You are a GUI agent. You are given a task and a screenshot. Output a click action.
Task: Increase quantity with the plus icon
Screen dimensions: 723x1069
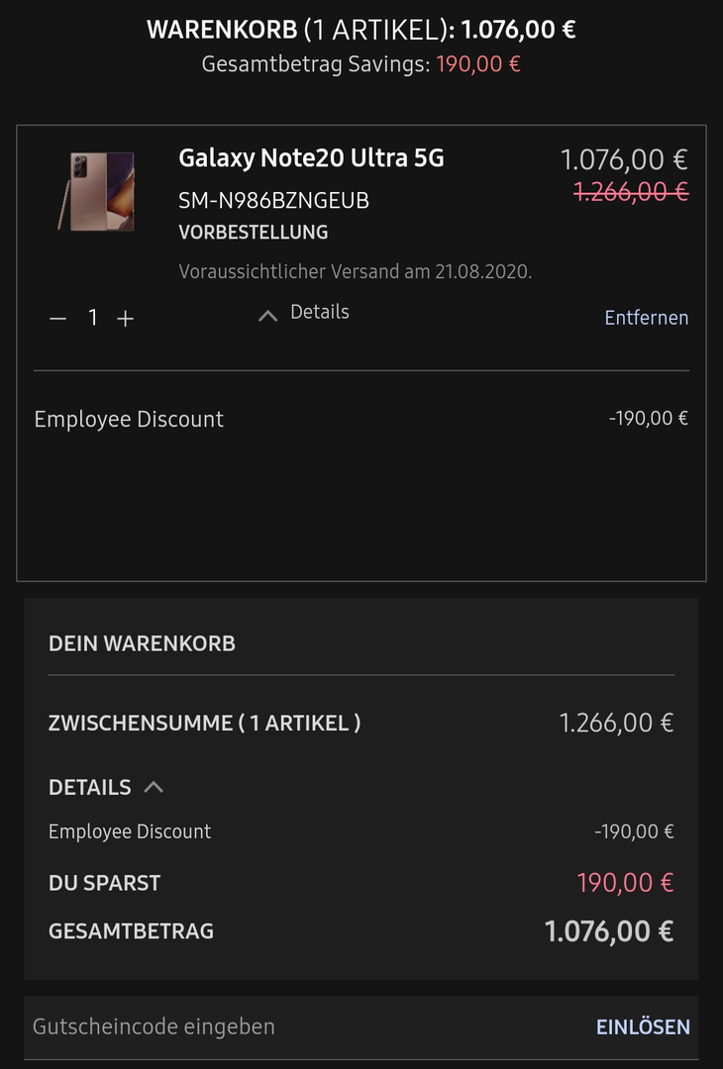[x=125, y=318]
